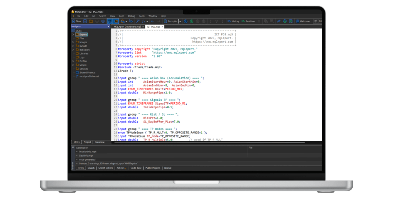
Task: Click the Compile button in toolbar
Action: tap(171, 21)
